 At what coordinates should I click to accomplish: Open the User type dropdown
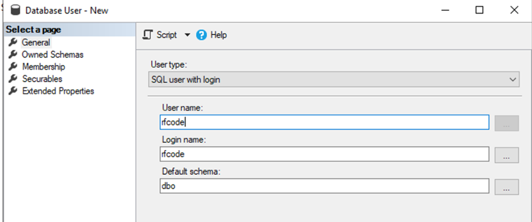pyautogui.click(x=334, y=79)
